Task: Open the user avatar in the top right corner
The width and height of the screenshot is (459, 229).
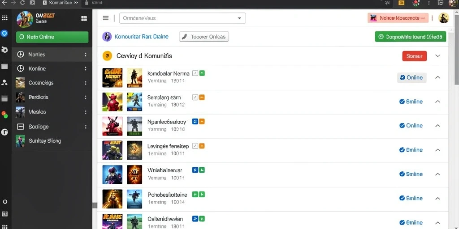Action: (x=443, y=18)
